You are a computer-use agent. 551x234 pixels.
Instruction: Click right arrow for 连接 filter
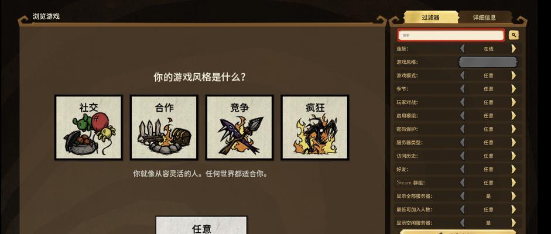coord(514,49)
